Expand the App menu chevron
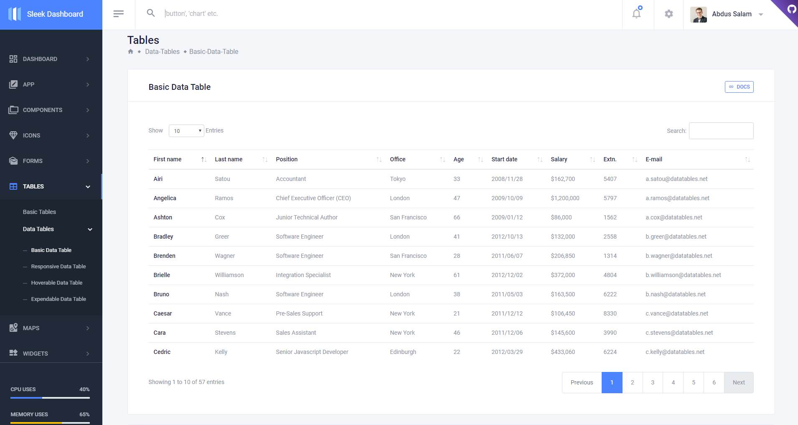Viewport: 798px width, 425px height. (88, 84)
